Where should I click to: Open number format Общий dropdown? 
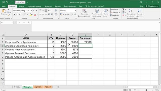[75, 11]
